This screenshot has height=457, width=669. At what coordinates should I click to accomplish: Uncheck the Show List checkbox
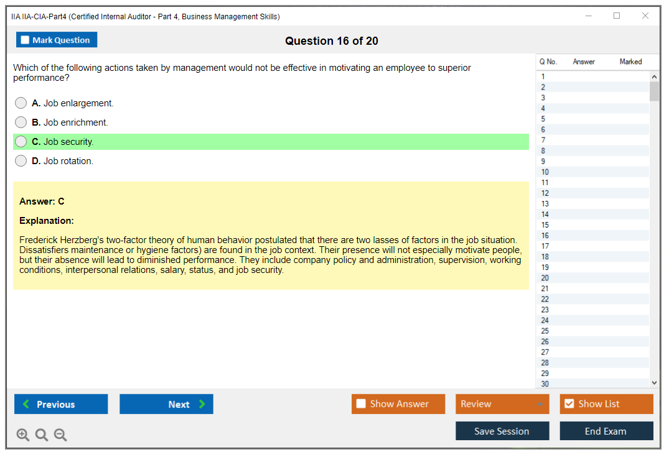pos(569,404)
